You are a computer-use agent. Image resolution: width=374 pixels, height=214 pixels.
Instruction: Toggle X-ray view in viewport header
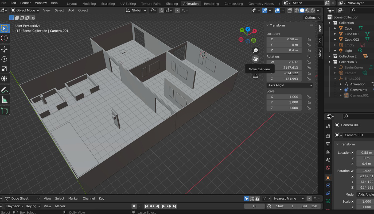click(x=290, y=10)
